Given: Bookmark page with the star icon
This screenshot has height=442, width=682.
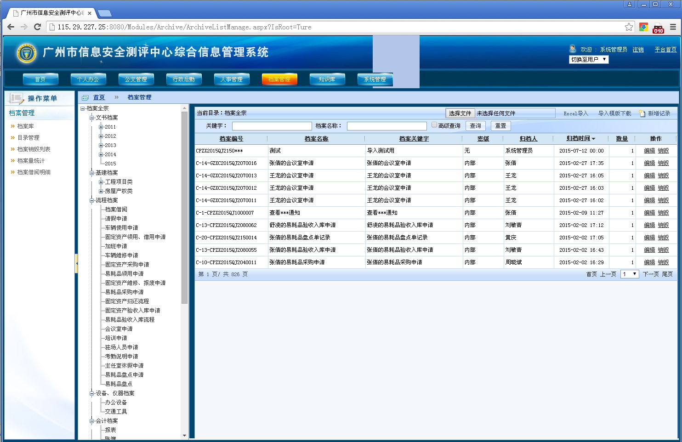Looking at the screenshot, I should (629, 27).
